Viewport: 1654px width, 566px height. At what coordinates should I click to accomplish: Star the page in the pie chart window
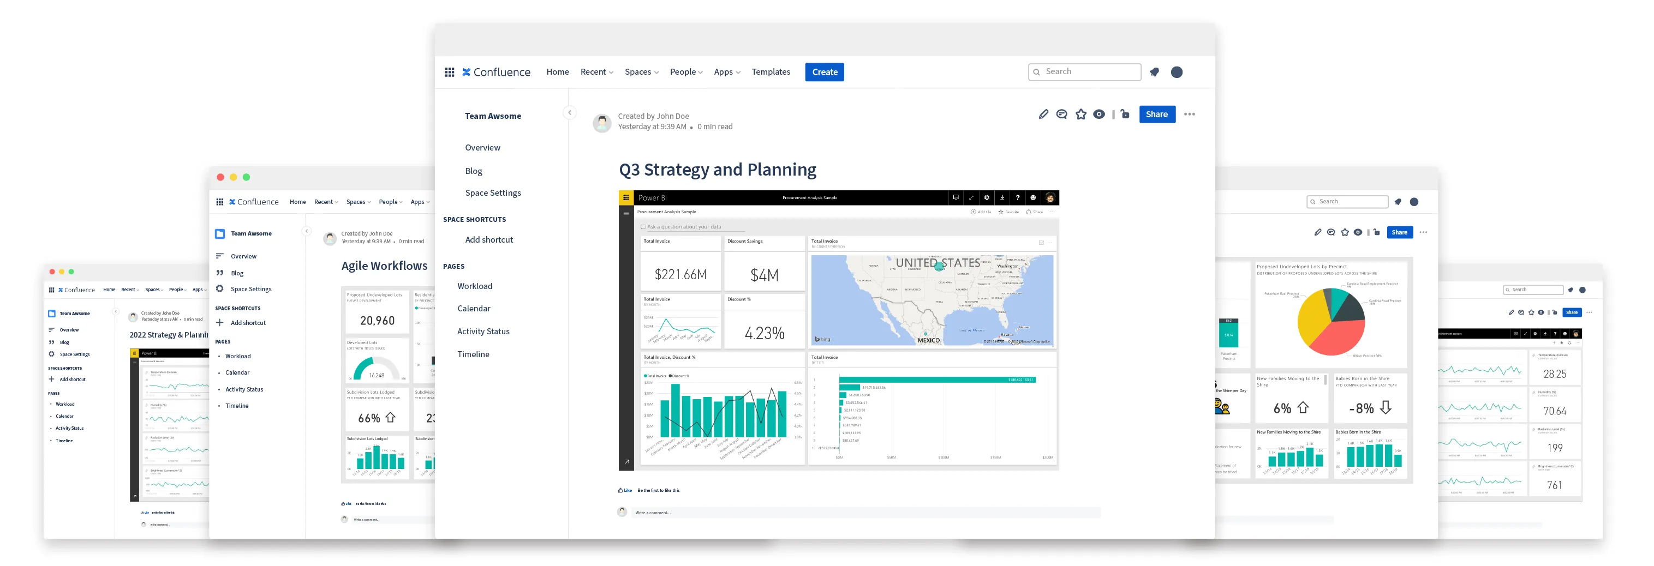pos(1345,232)
